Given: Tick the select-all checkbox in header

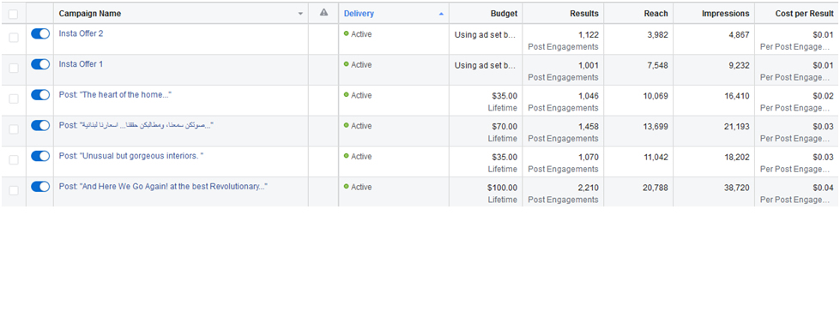Looking at the screenshot, I should click(14, 14).
